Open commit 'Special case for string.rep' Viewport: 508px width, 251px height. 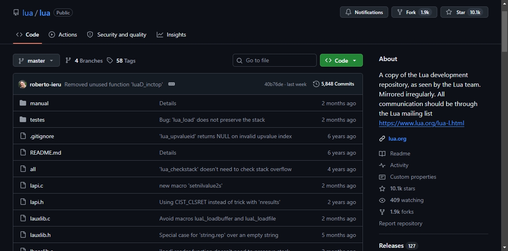point(219,235)
